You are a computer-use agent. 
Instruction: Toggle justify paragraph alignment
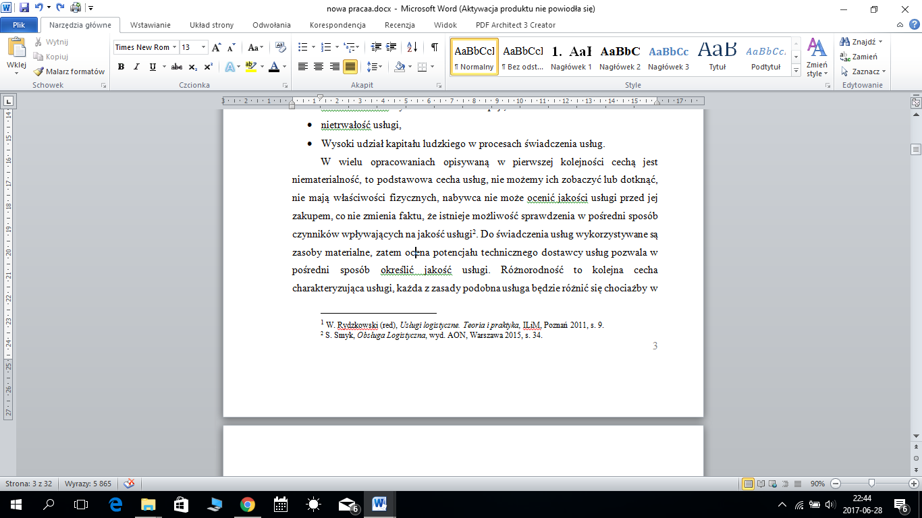[x=350, y=67]
